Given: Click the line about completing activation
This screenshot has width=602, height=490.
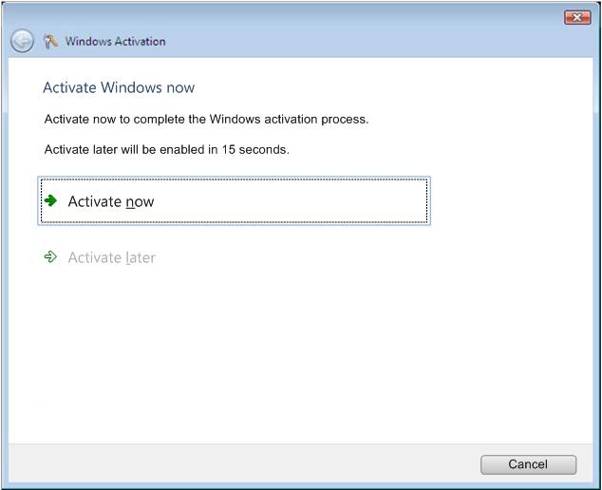Looking at the screenshot, I should click(x=206, y=119).
